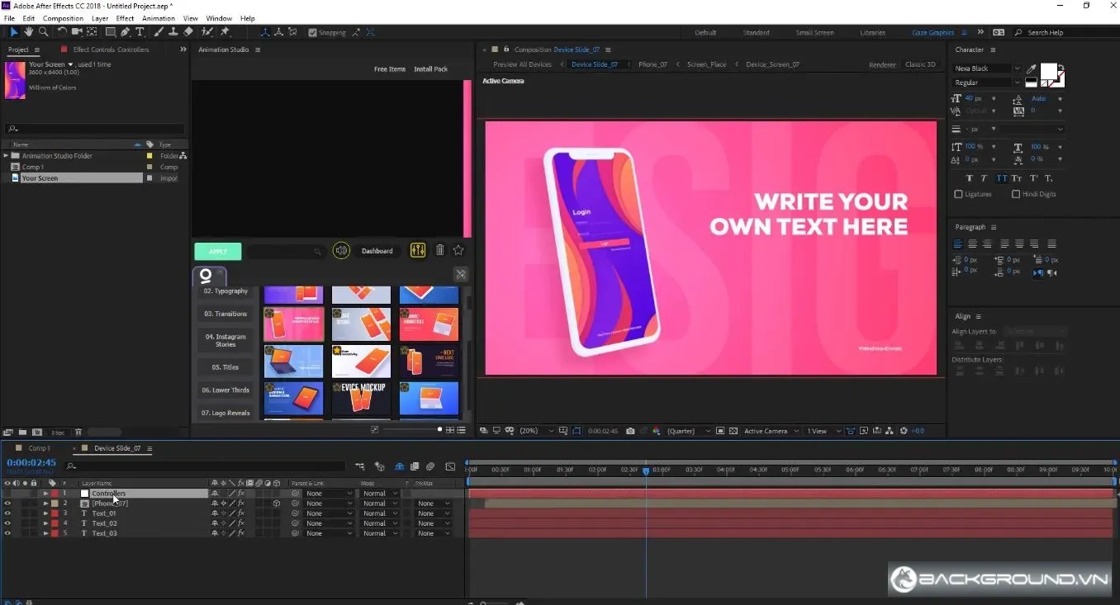Viewport: 1120px width, 605px height.
Task: Enable the Hindi Digits checkbox
Action: point(1016,194)
